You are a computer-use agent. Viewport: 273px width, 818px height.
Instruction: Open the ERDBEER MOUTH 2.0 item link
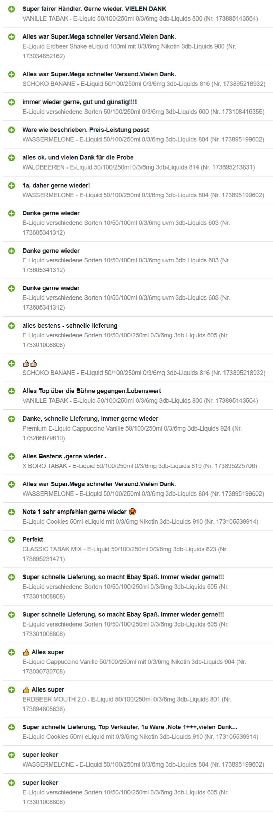coord(127,704)
